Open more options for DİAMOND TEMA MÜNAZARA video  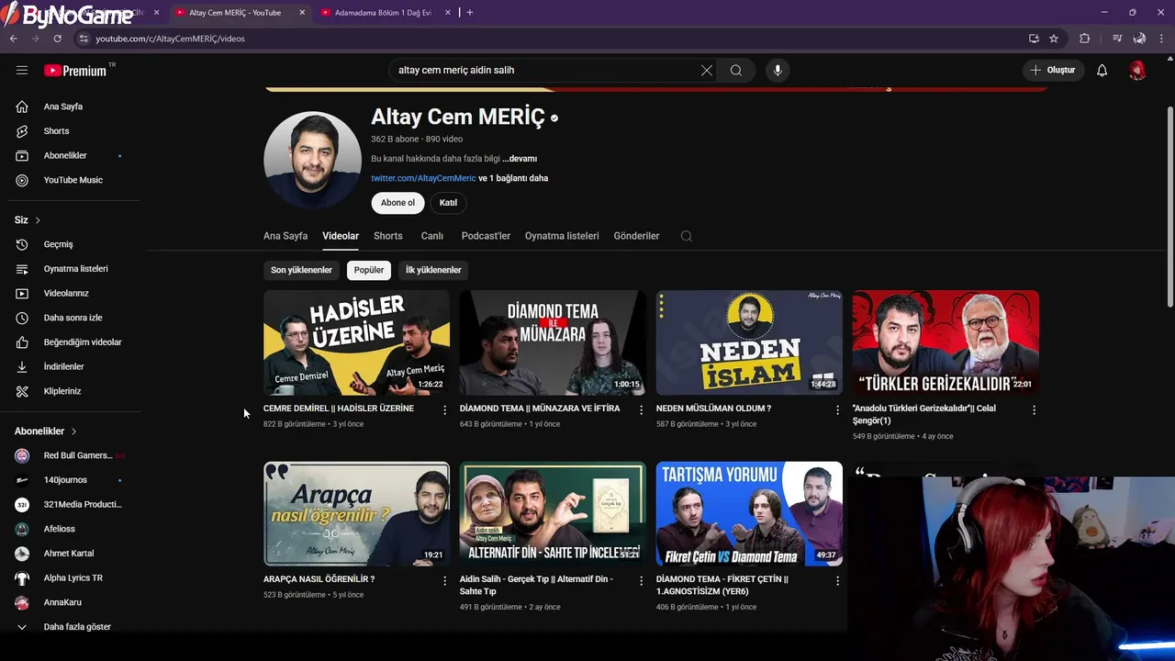642,409
